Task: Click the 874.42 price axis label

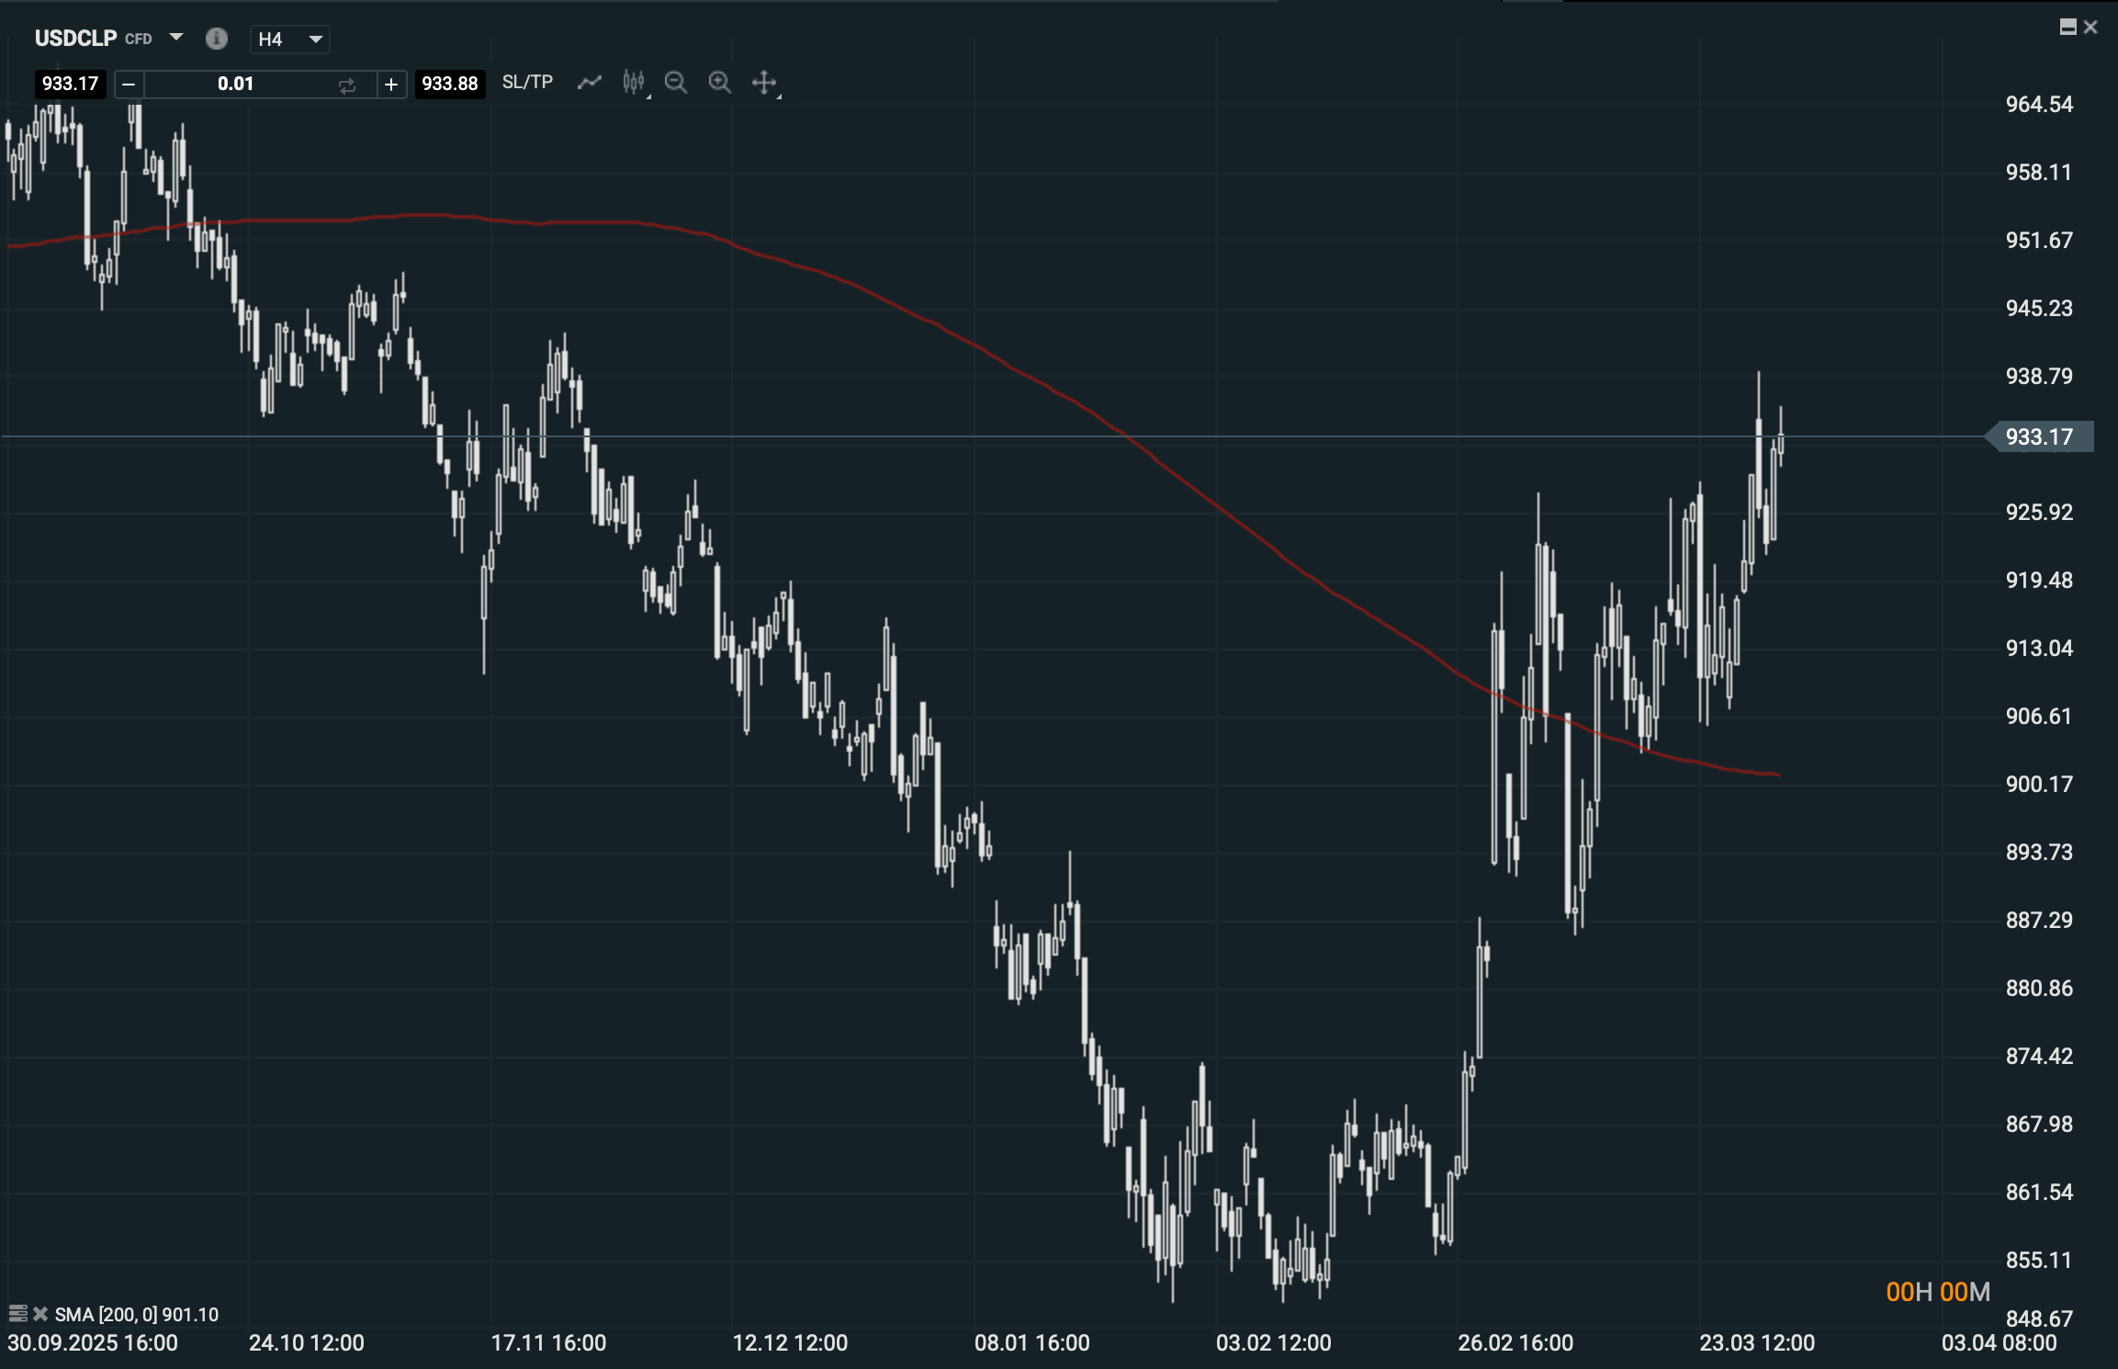Action: [x=2039, y=1057]
